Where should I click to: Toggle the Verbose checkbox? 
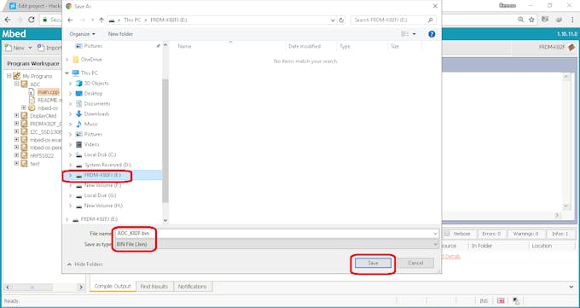pyautogui.click(x=447, y=234)
